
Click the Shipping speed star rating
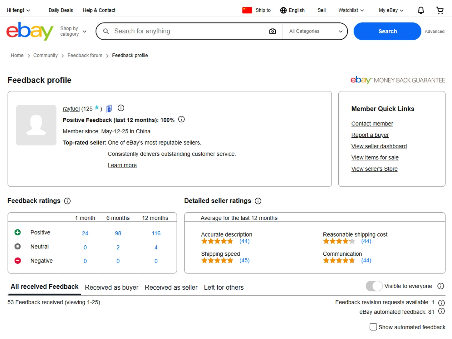(x=217, y=260)
